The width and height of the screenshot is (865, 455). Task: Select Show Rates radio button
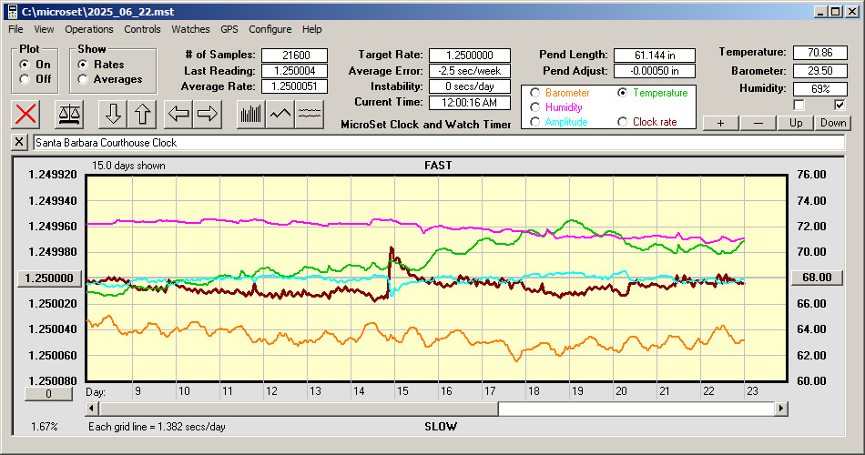pyautogui.click(x=83, y=65)
